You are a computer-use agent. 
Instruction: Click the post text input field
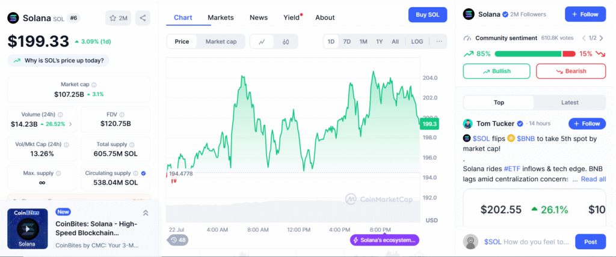pyautogui.click(x=526, y=242)
